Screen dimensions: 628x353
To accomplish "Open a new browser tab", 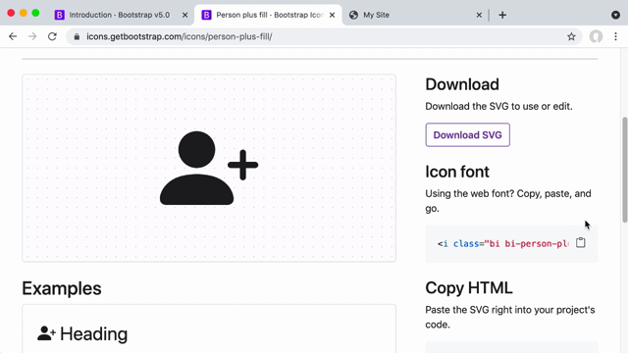I will point(502,16).
